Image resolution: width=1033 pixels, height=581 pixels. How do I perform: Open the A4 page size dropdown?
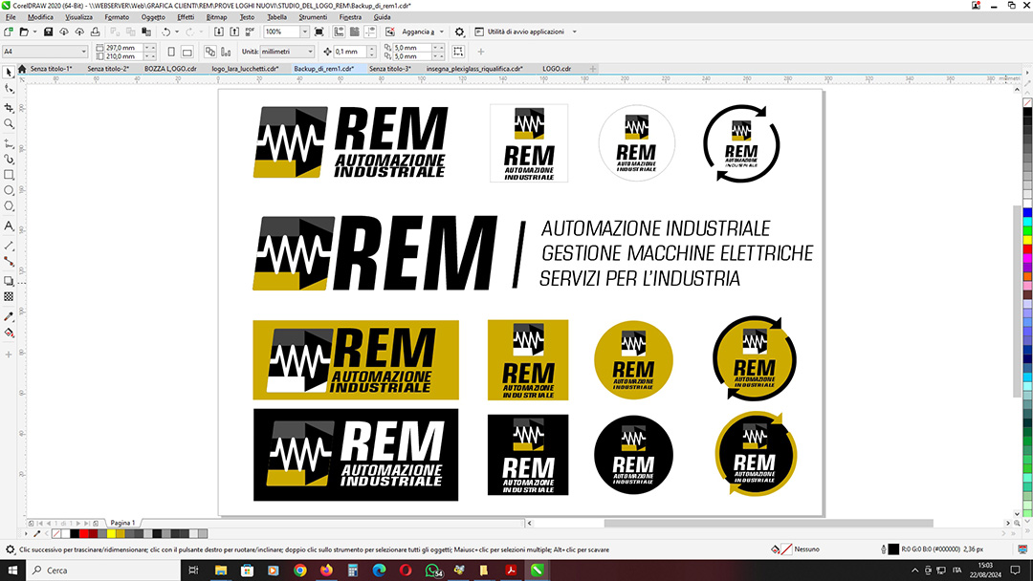pos(83,52)
